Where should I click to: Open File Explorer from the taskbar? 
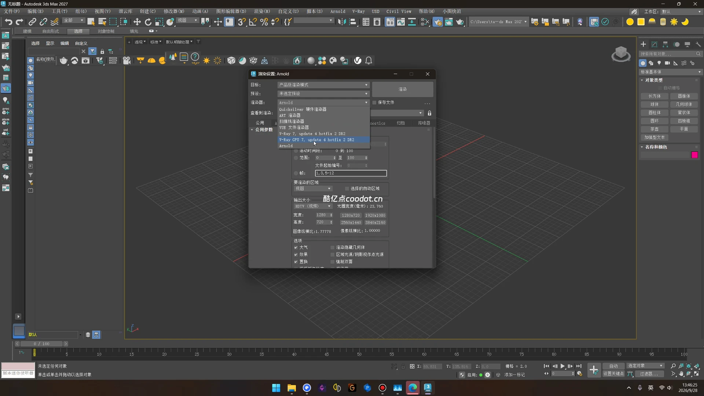coord(291,388)
